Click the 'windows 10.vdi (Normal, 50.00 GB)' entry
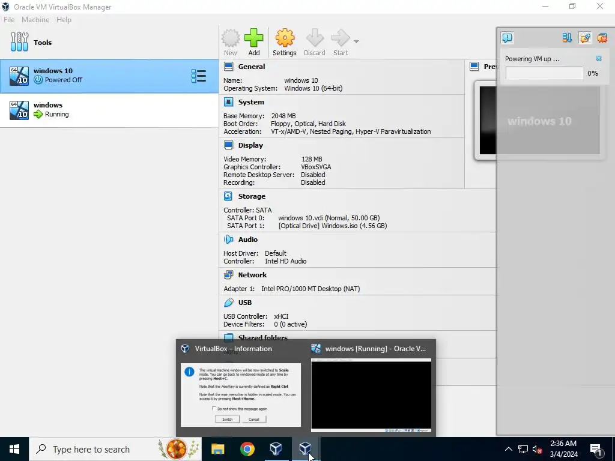Viewport: 615px width, 461px height. (329, 218)
